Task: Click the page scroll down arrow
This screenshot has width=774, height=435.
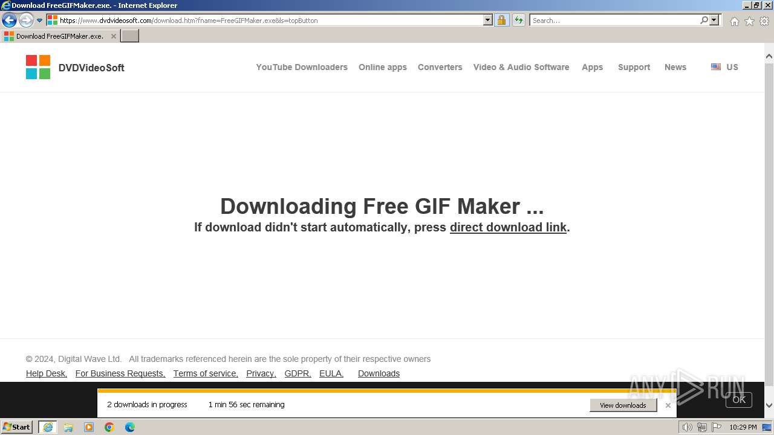Action: point(769,405)
